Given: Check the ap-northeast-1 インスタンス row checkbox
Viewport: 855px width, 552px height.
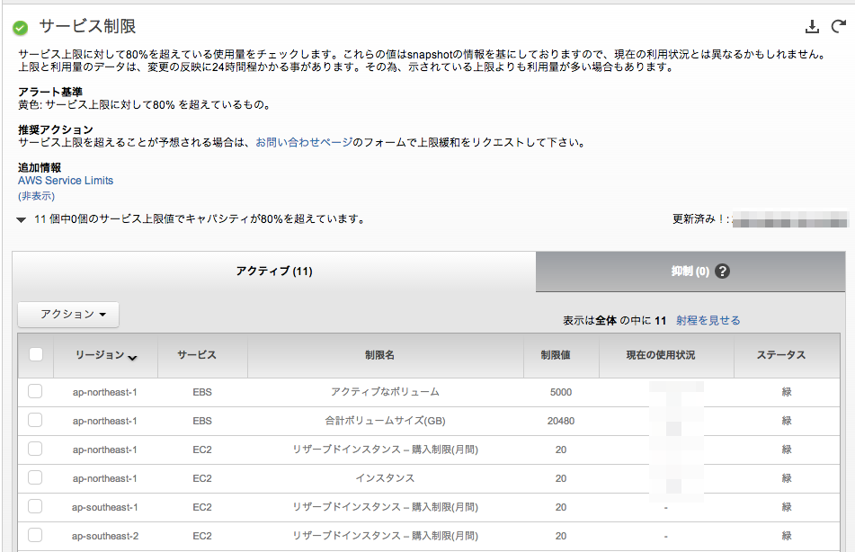Looking at the screenshot, I should click(x=35, y=477).
